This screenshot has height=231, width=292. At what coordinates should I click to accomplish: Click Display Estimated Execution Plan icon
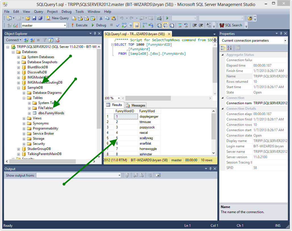124,25
